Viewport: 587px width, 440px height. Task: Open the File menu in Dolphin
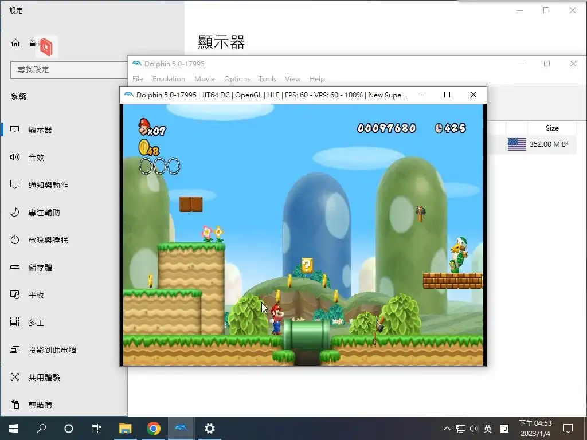tap(138, 79)
